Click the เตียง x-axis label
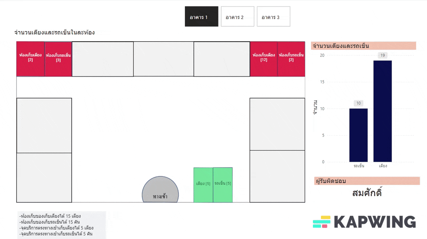The width and height of the screenshot is (427, 239). click(383, 166)
